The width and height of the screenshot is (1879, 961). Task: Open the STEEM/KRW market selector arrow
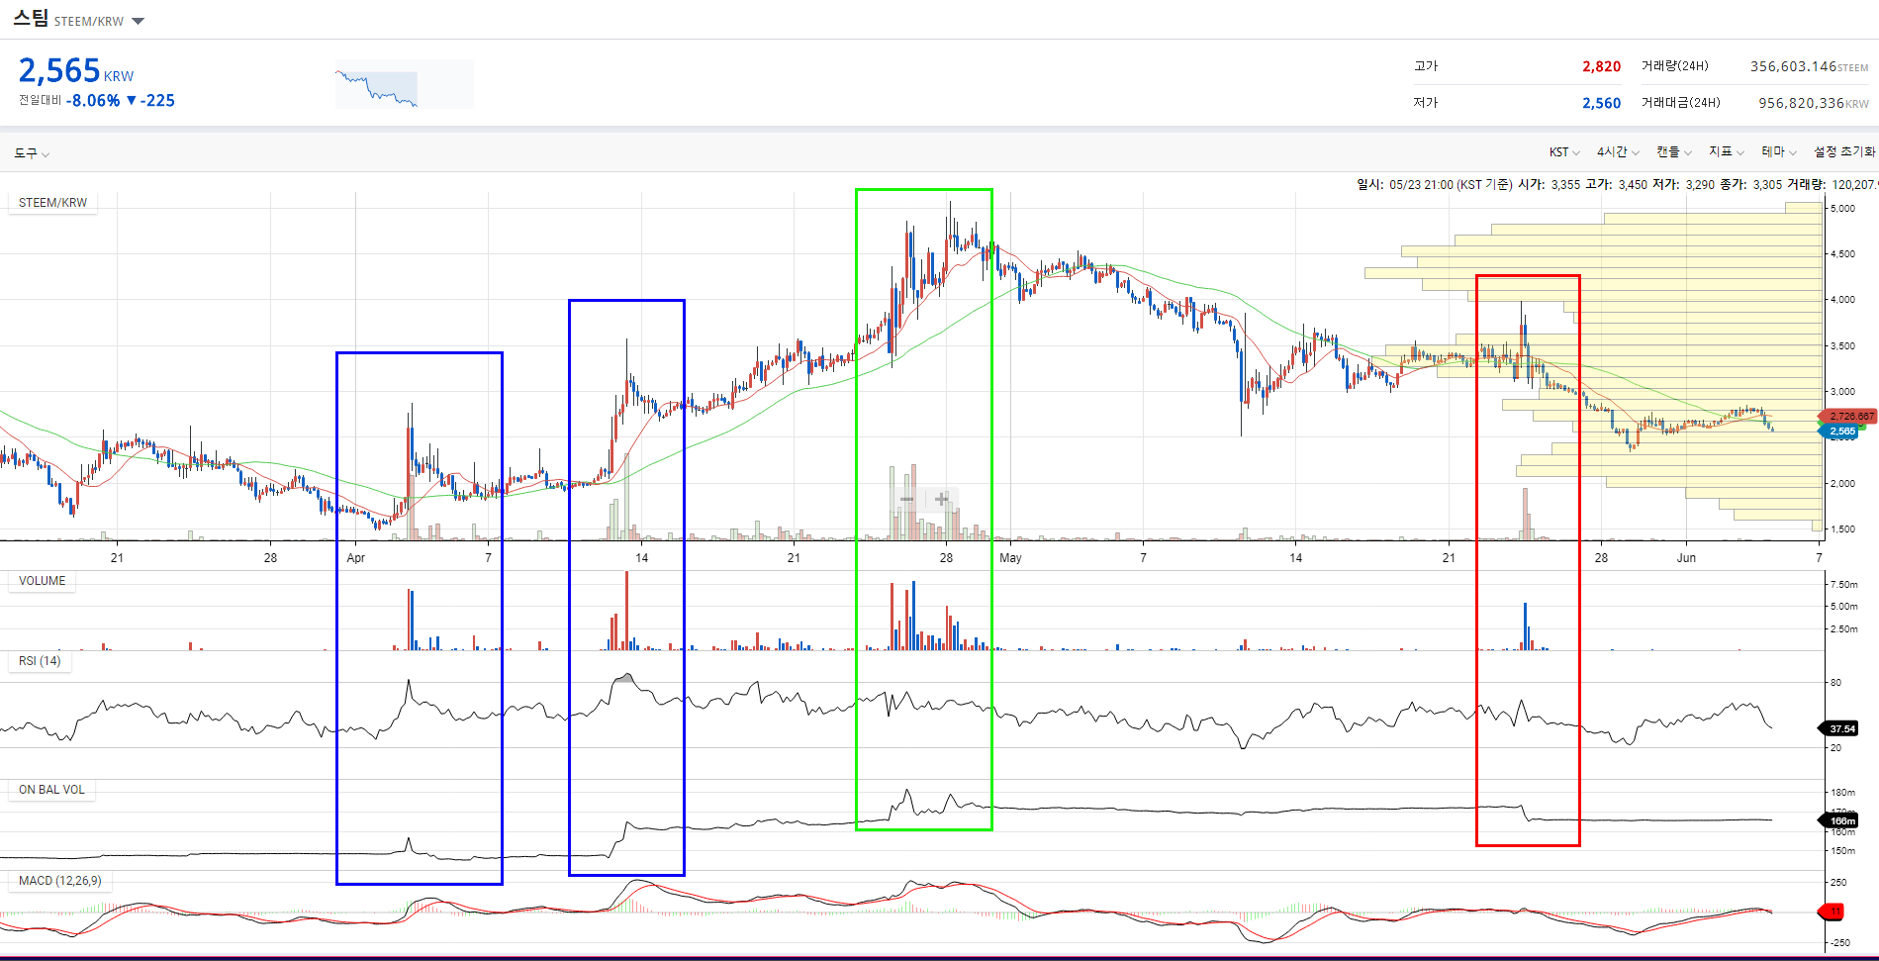click(138, 21)
